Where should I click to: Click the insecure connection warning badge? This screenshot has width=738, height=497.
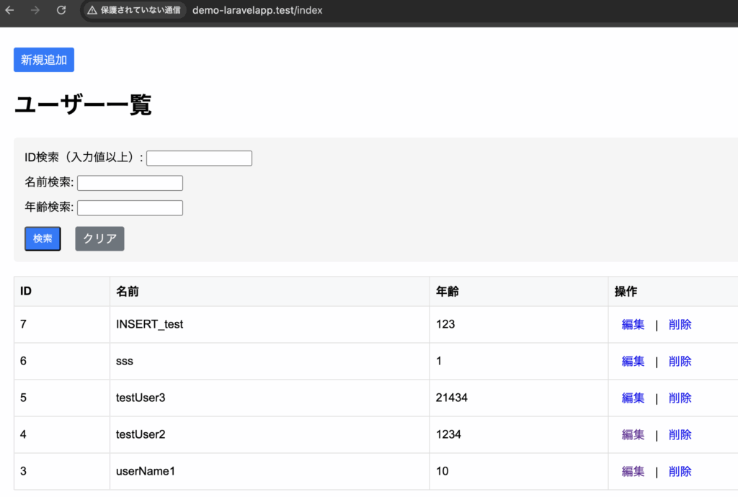[134, 11]
